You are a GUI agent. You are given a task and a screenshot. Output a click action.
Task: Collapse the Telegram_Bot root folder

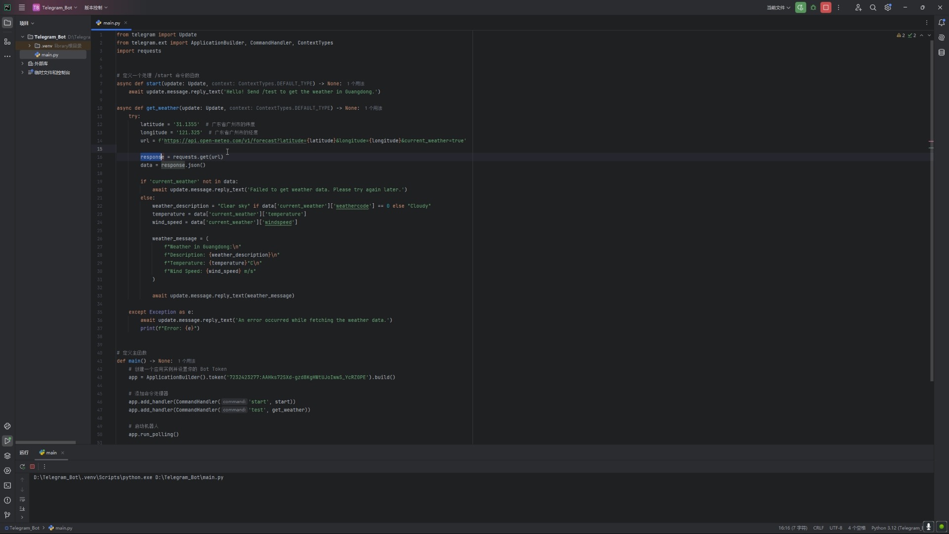23,37
